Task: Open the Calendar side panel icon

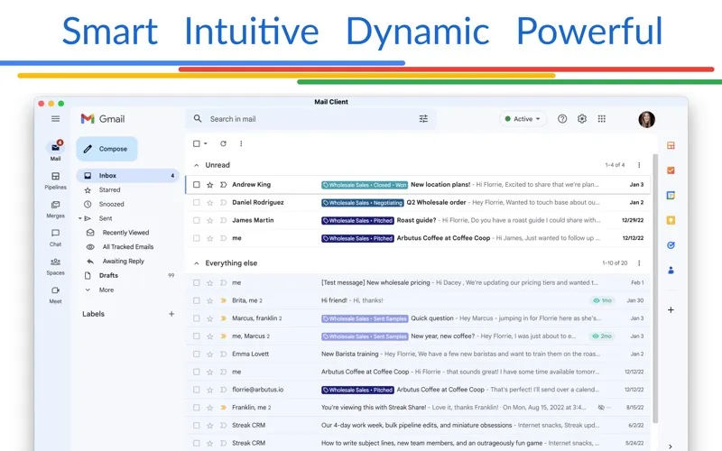Action: [671, 195]
